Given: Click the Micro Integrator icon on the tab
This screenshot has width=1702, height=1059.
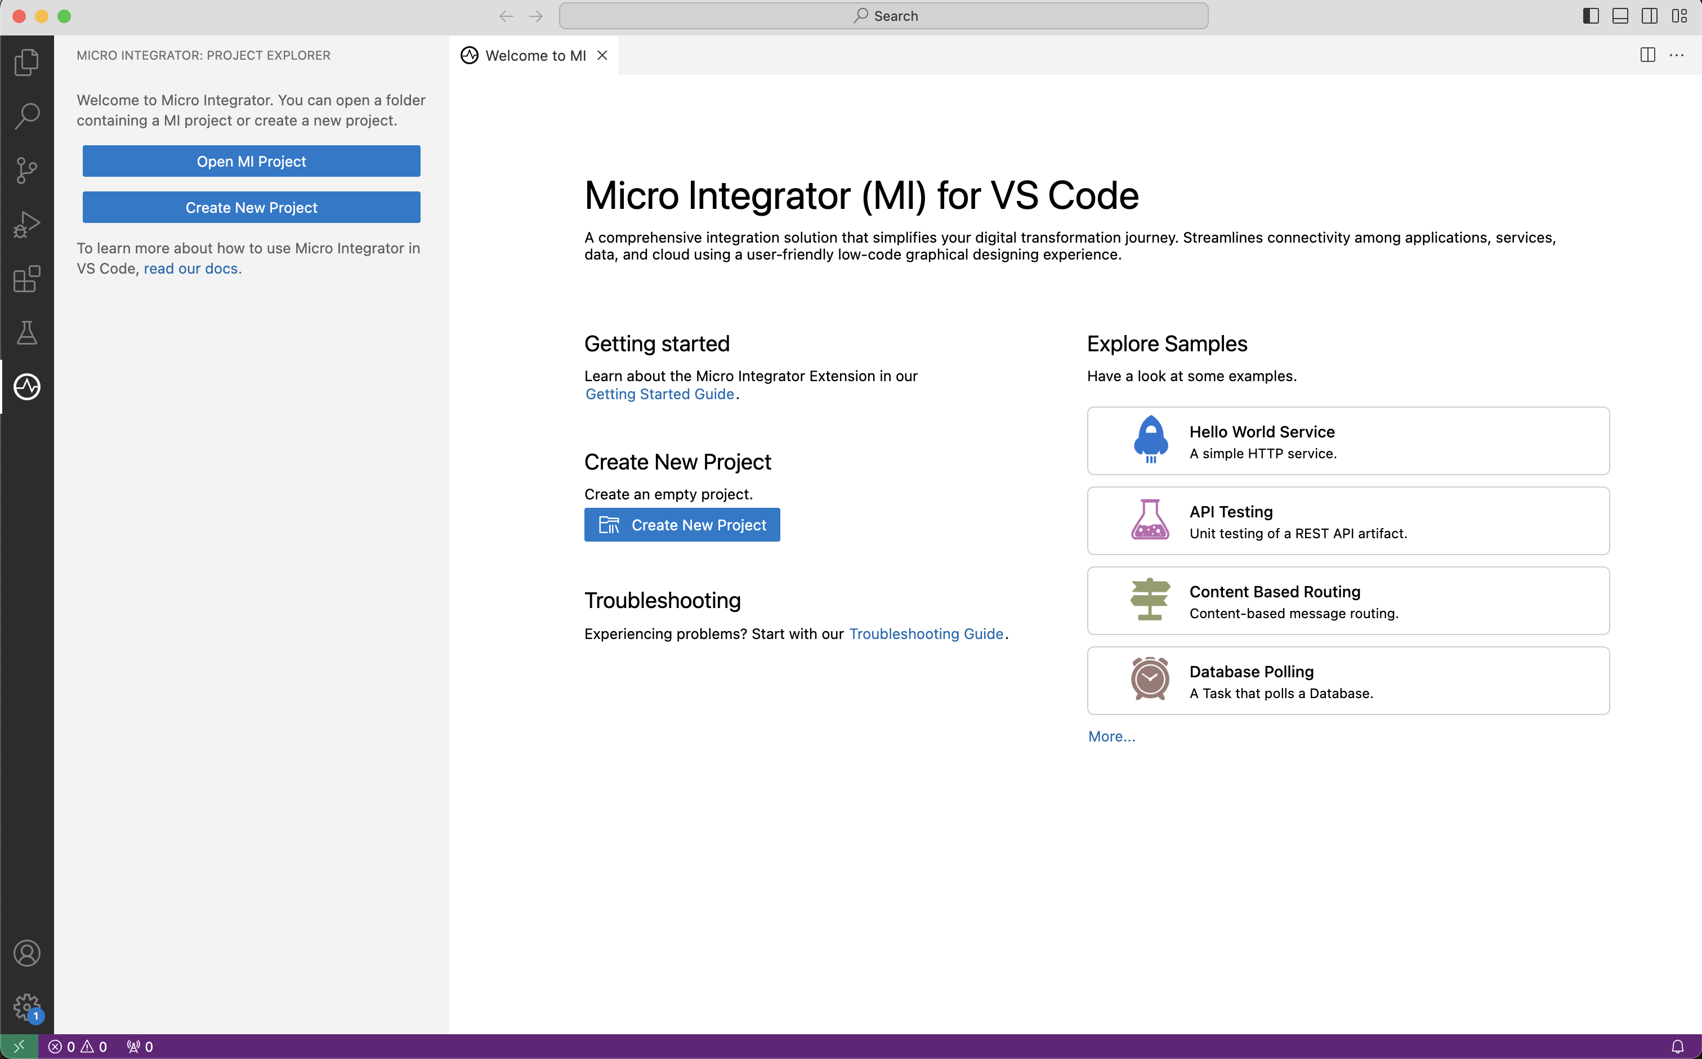Looking at the screenshot, I should [x=470, y=55].
